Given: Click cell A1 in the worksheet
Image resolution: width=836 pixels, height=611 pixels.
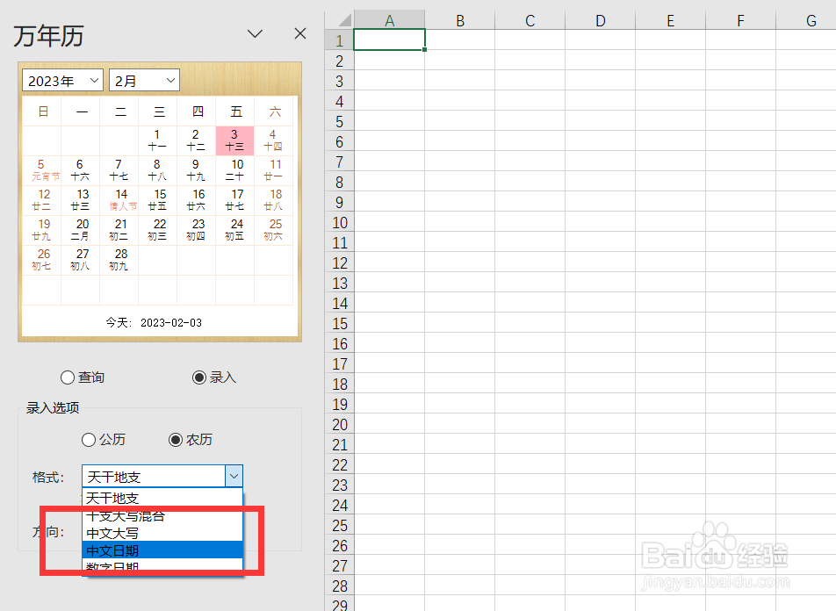Looking at the screenshot, I should tap(389, 40).
